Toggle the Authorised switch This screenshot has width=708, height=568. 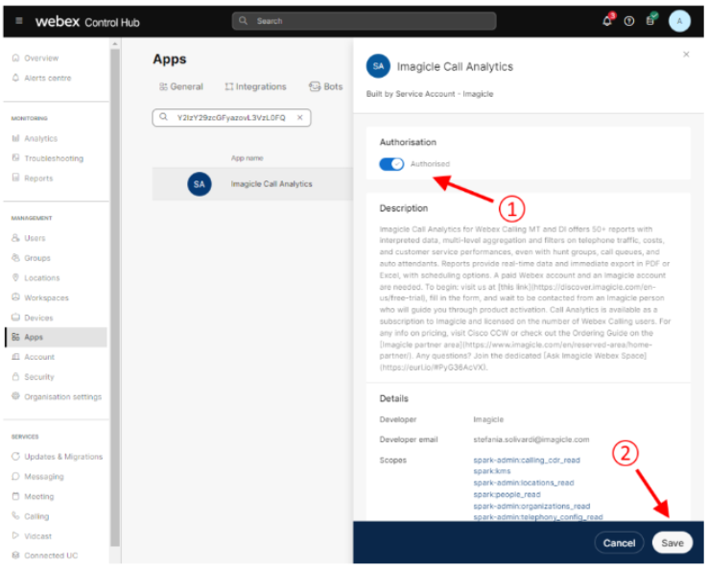(391, 164)
